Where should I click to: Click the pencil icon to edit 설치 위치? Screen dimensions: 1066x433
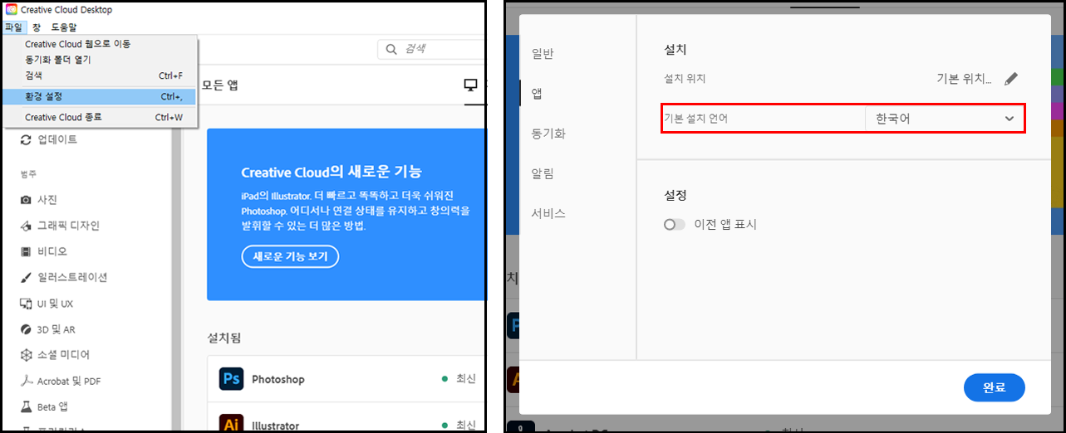[1010, 79]
